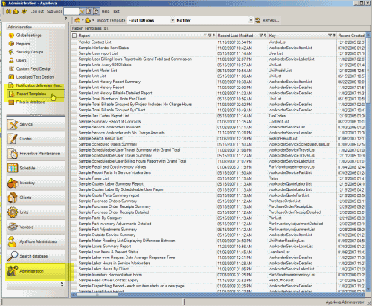Click Exit in the top menu

[x=116, y=11]
